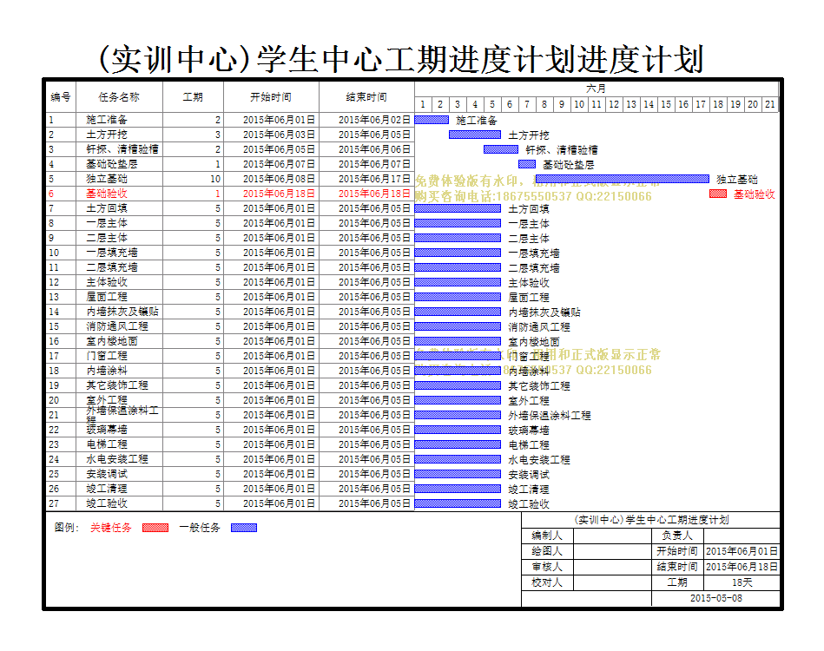Click the 编制人 label in the title block
Viewport: 824px width, 651px height.
(x=547, y=536)
